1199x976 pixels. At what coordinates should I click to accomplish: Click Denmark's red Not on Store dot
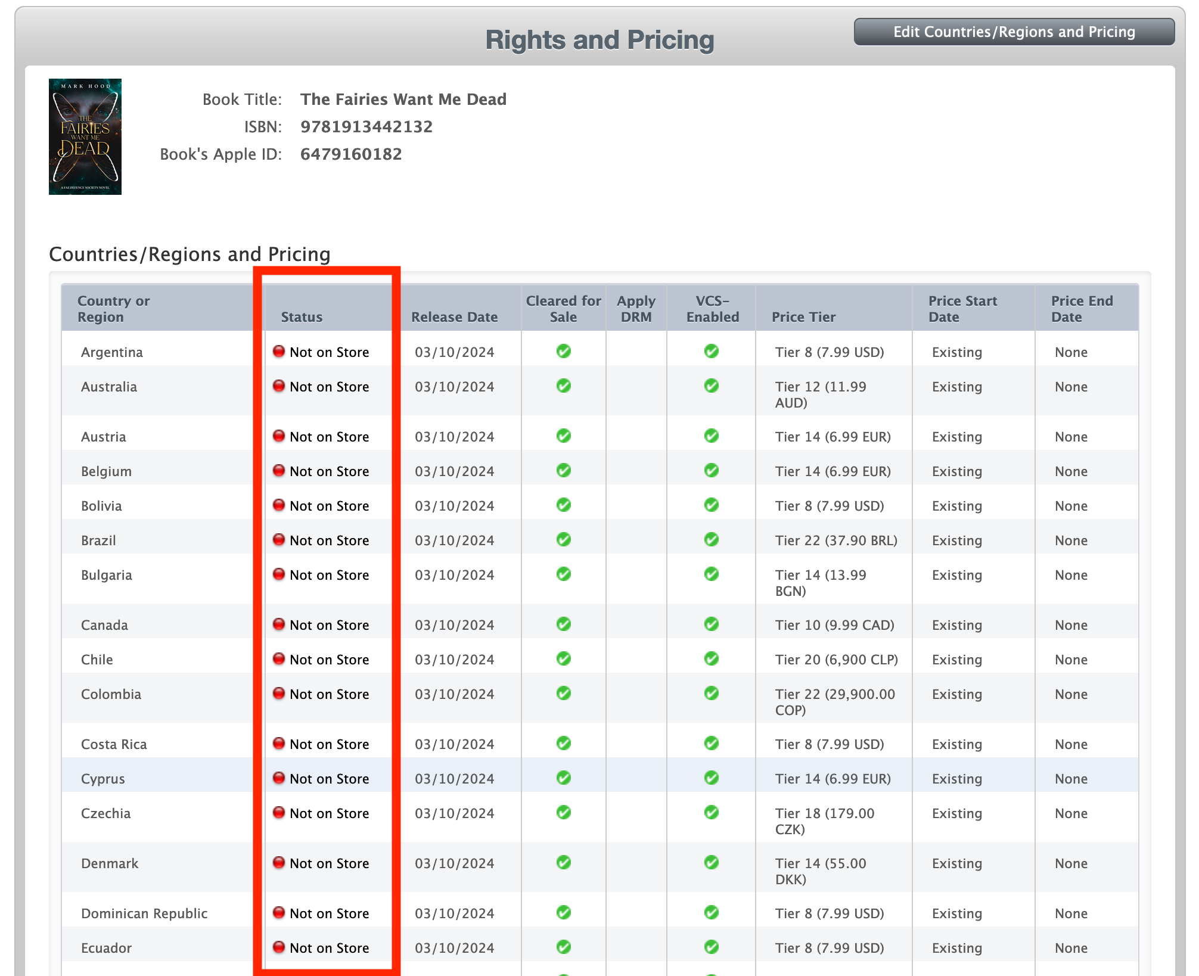point(278,863)
